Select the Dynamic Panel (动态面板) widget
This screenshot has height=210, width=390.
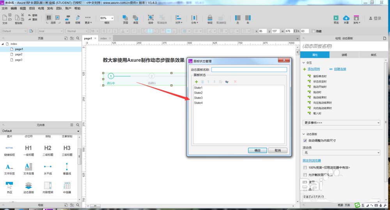28,187
